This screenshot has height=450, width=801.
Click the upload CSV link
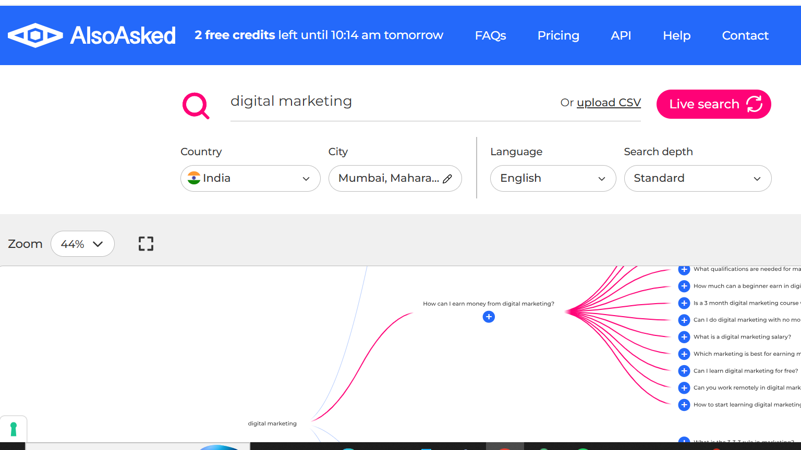point(609,102)
